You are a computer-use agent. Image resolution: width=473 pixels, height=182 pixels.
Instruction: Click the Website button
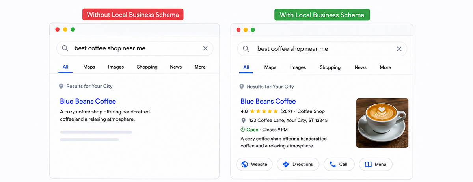[x=254, y=164]
